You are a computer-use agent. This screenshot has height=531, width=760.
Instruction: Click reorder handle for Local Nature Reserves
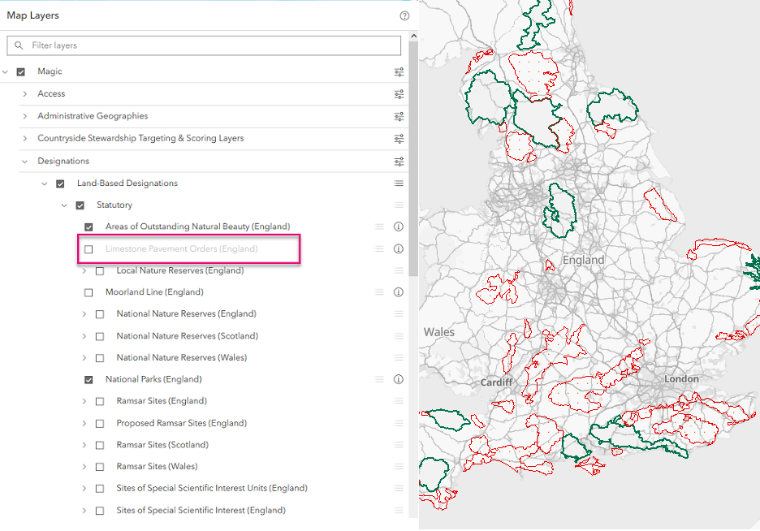click(399, 270)
